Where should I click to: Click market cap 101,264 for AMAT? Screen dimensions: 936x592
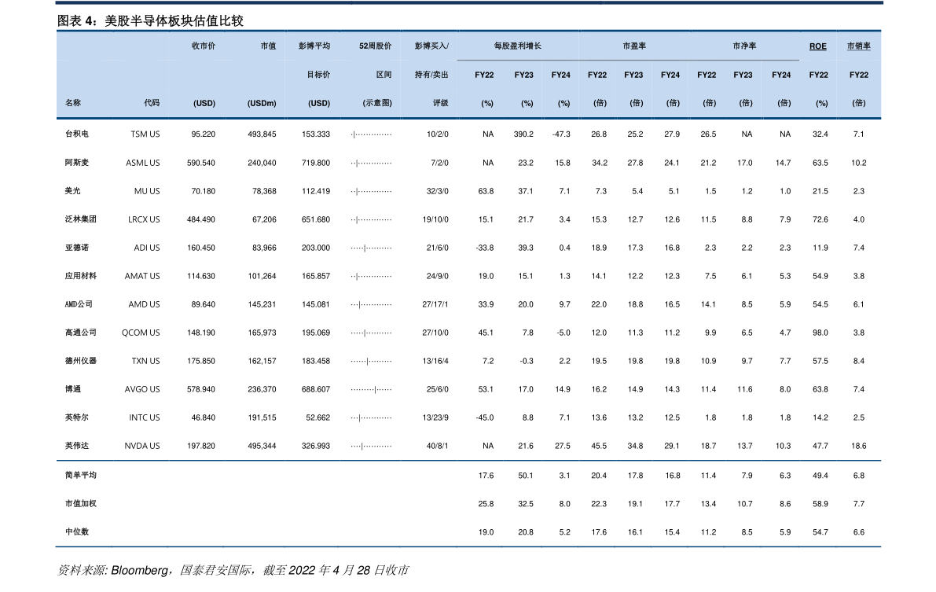262,277
